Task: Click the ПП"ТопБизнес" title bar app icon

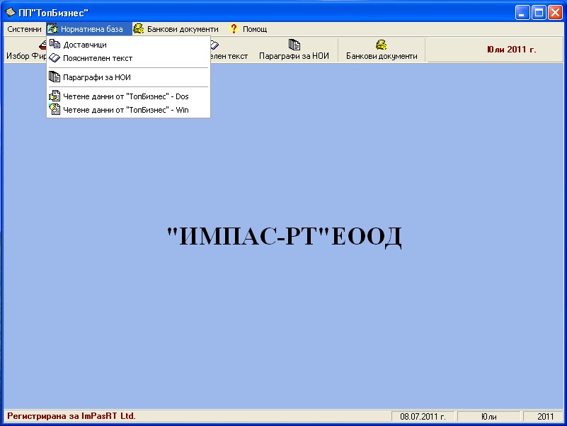Action: 10,13
